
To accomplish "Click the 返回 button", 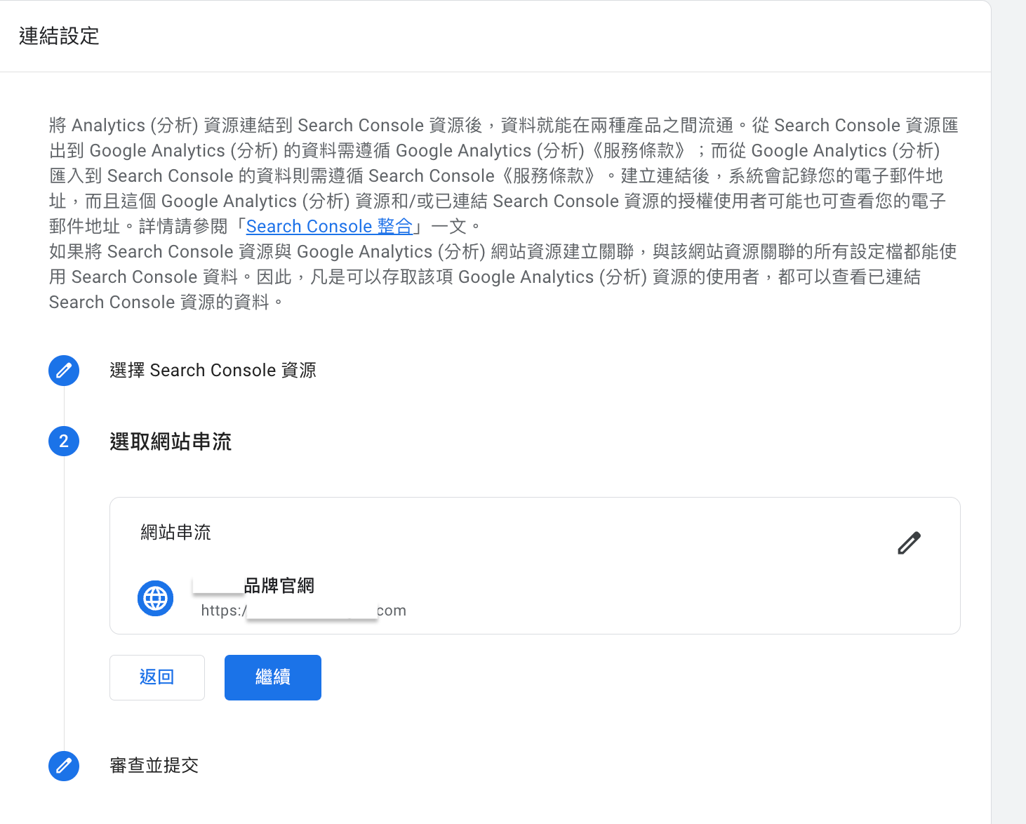I will 157,677.
